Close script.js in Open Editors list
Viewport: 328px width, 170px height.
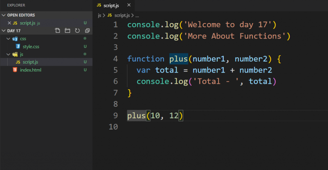(9, 23)
